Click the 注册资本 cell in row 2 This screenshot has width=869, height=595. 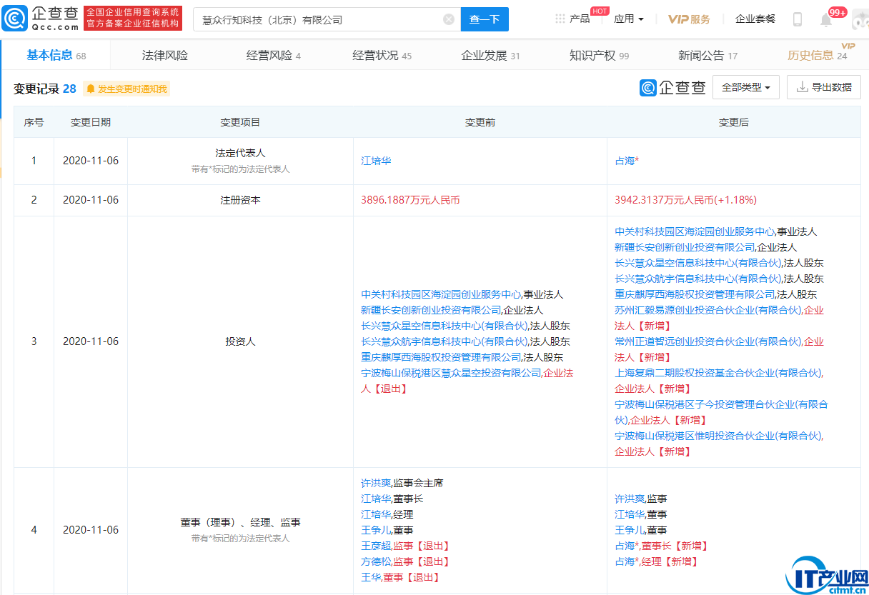(240, 200)
